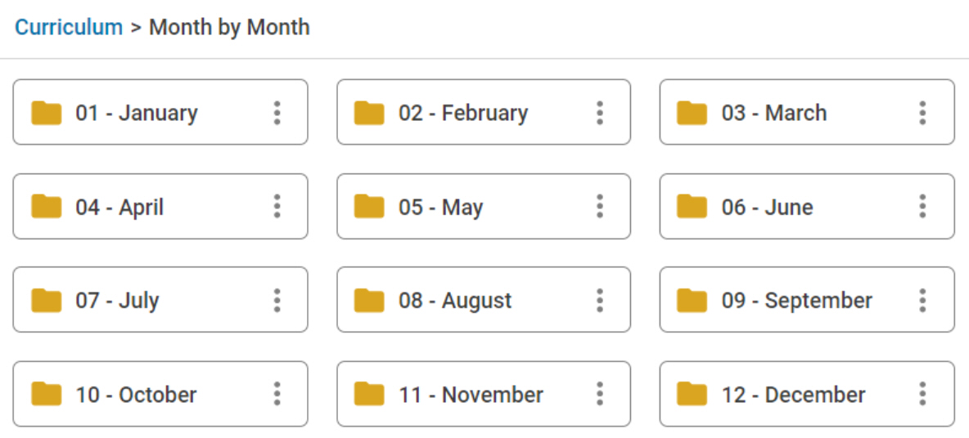The height and width of the screenshot is (438, 969).
Task: Click the 07 - July folder icon
Action: tap(47, 301)
